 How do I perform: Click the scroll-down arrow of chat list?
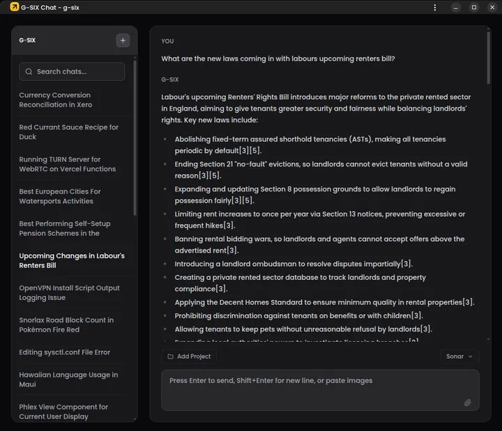tap(135, 419)
